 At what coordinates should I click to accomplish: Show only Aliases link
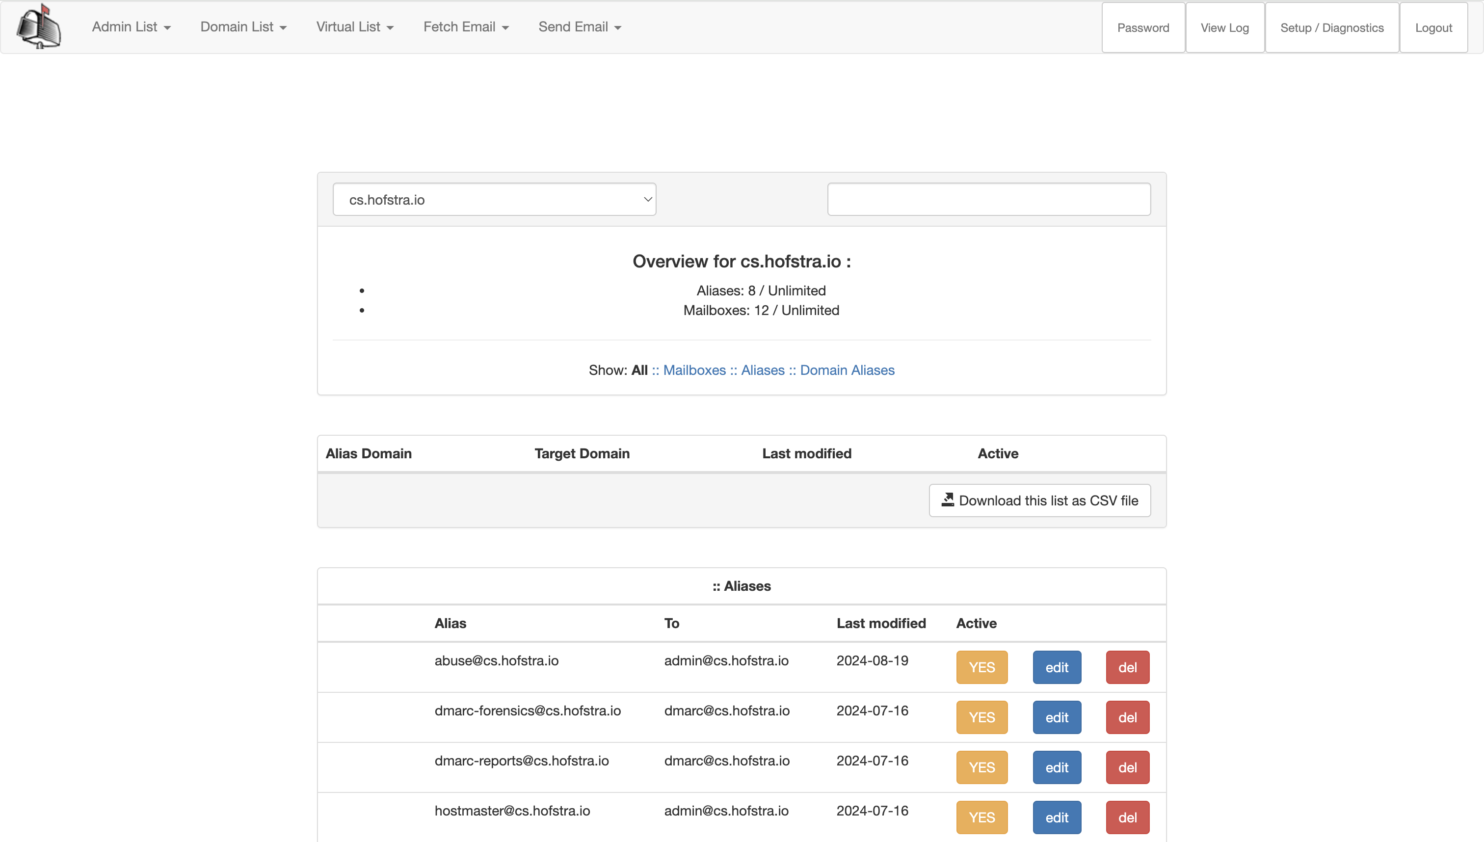click(x=762, y=370)
